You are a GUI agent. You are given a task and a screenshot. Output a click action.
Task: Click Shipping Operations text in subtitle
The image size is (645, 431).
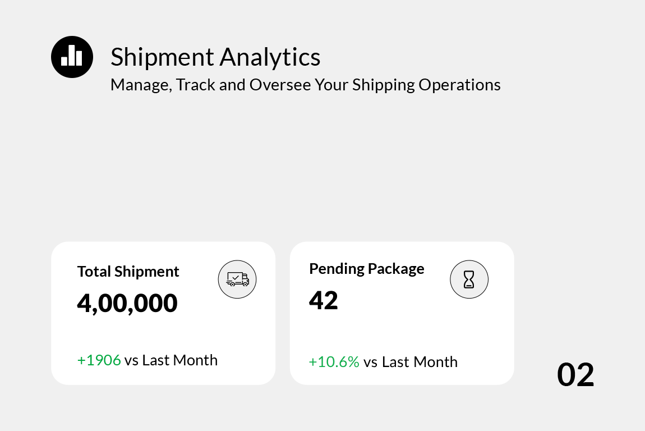point(426,85)
